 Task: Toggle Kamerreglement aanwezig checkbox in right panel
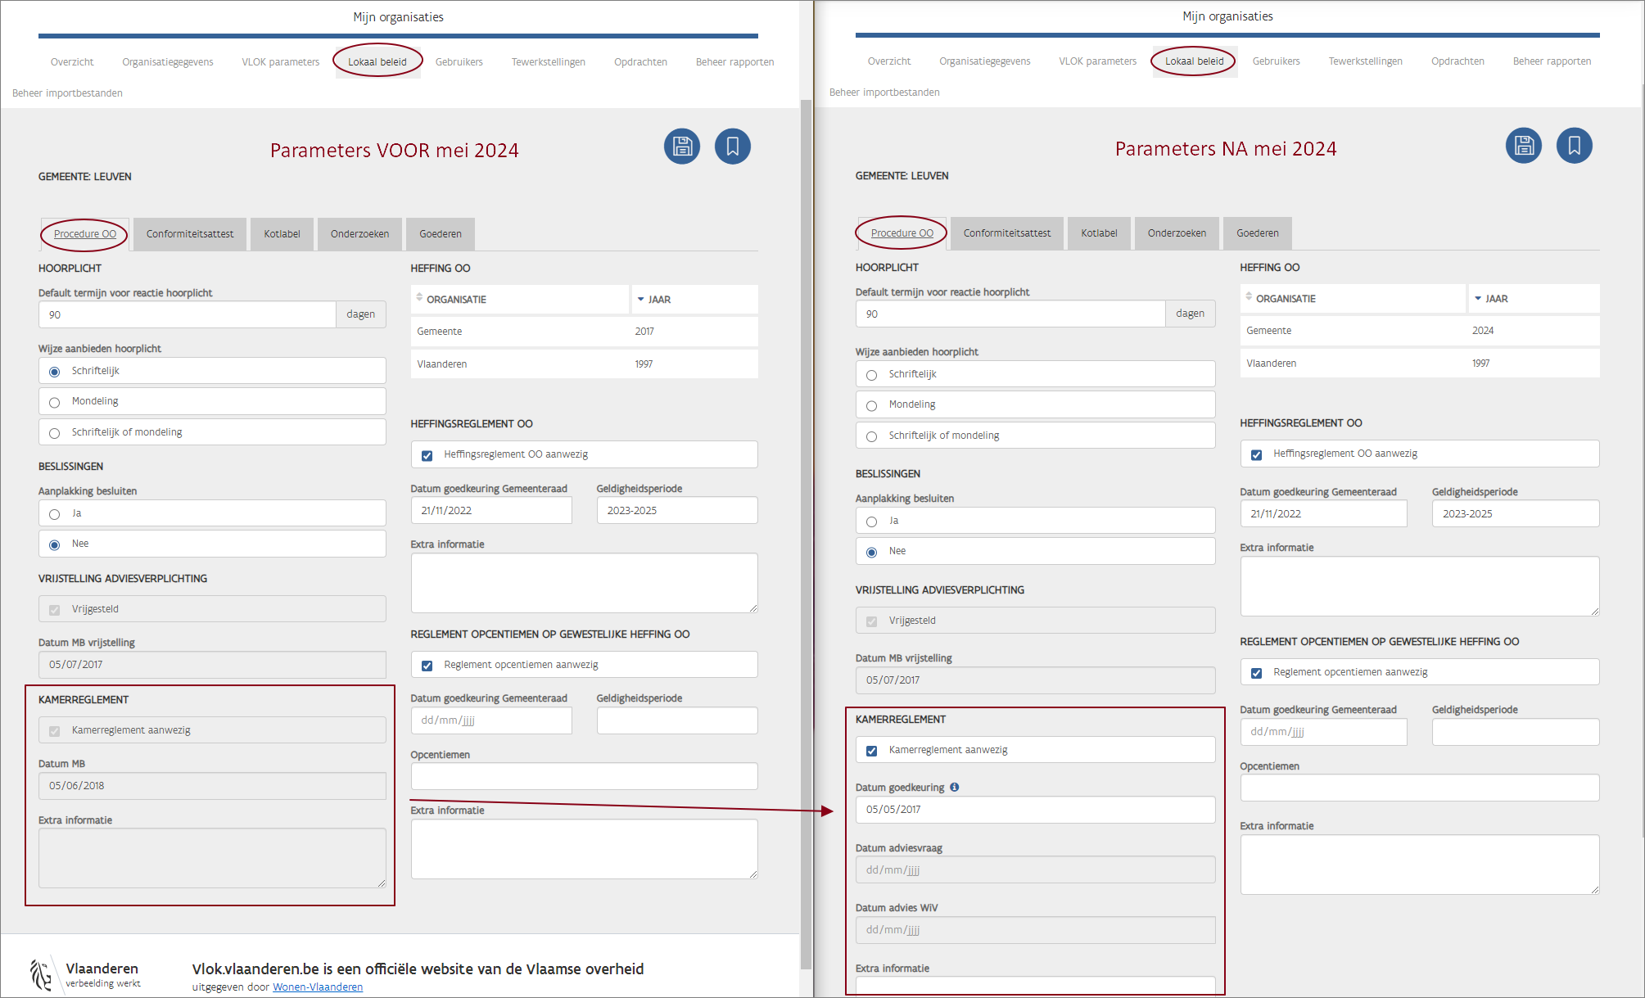(x=871, y=751)
